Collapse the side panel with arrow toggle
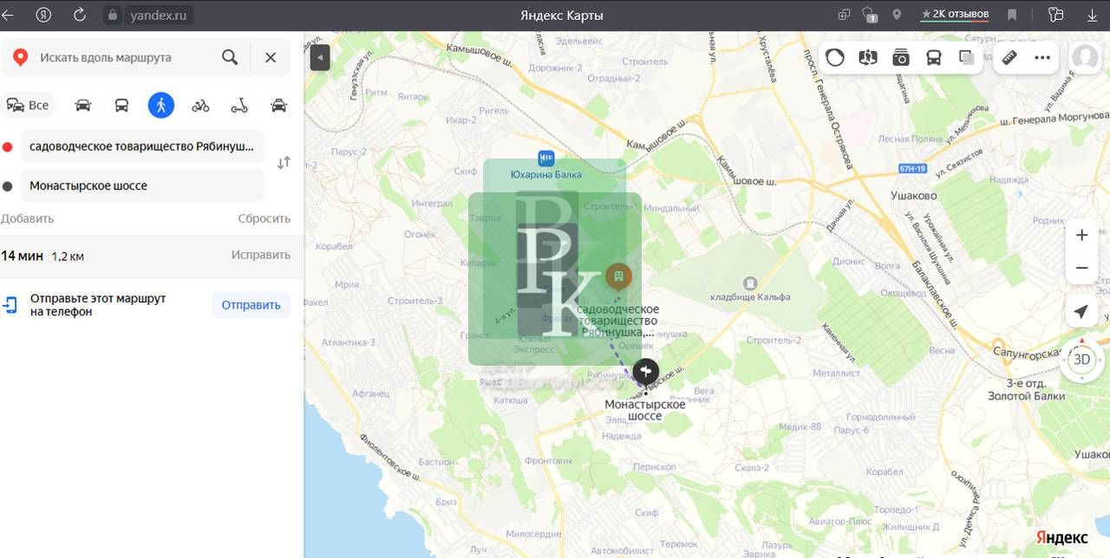Screen dimensions: 1110x558 (x=320, y=57)
